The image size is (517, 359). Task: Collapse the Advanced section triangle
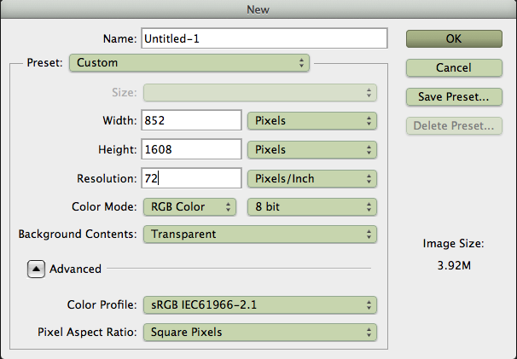tap(37, 269)
